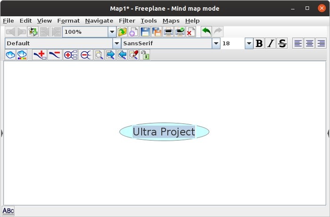Create a new map with the page icon
The width and height of the screenshot is (330, 217).
(x=133, y=32)
